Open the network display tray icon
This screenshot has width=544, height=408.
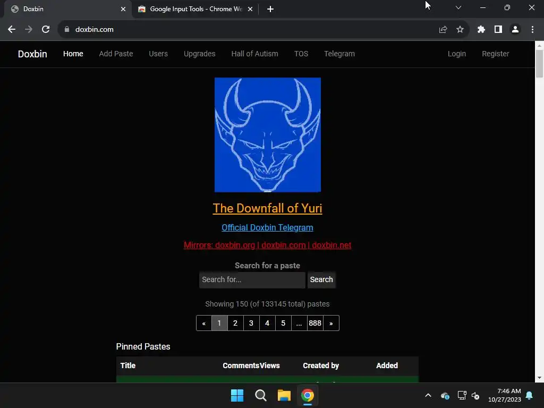tap(462, 395)
